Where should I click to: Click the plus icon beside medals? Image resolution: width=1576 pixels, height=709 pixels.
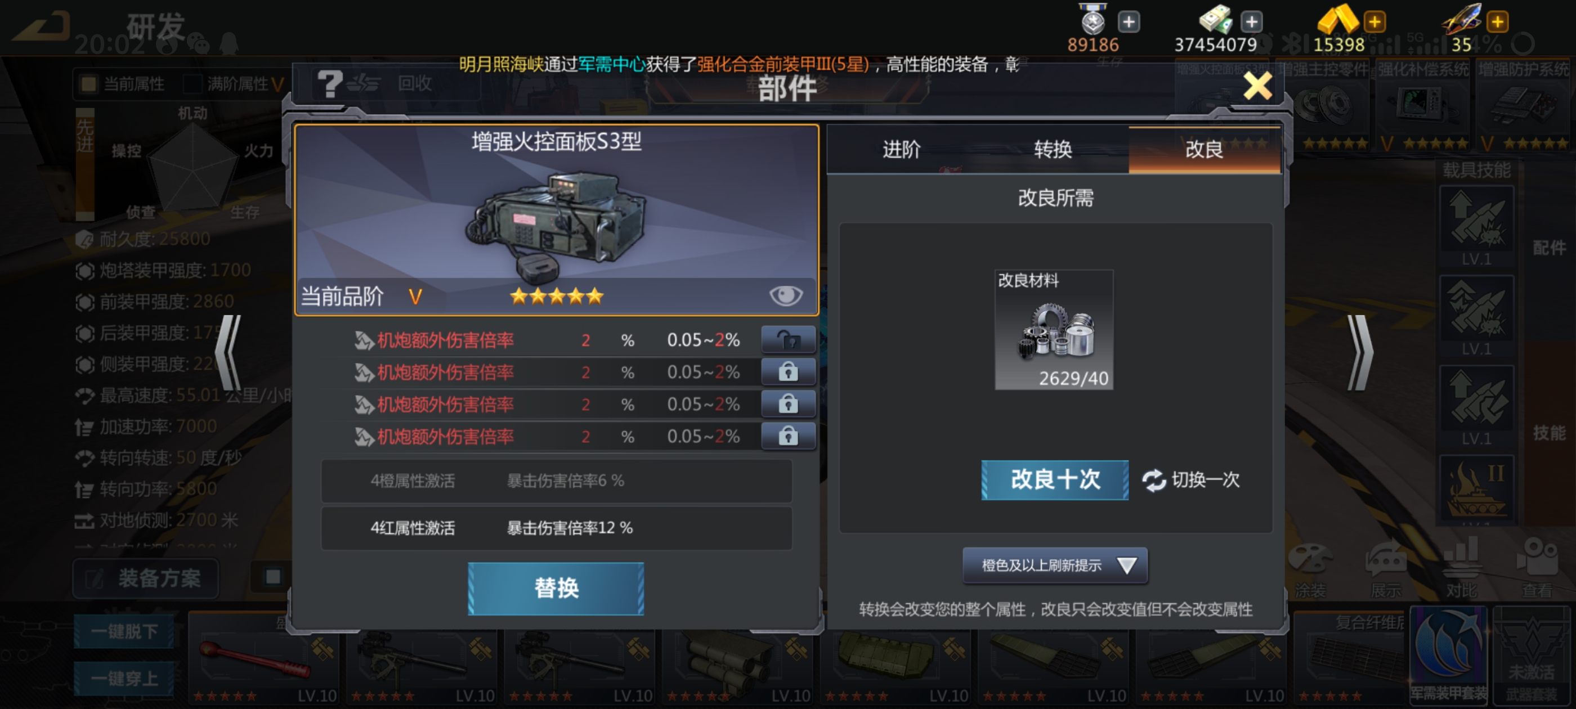[1128, 22]
